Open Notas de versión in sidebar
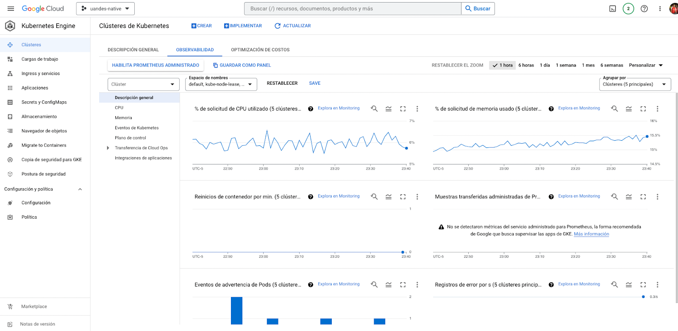This screenshot has width=678, height=331. (x=38, y=324)
